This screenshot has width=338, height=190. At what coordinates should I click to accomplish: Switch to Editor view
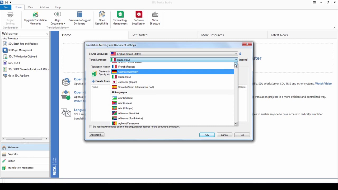(x=25, y=161)
